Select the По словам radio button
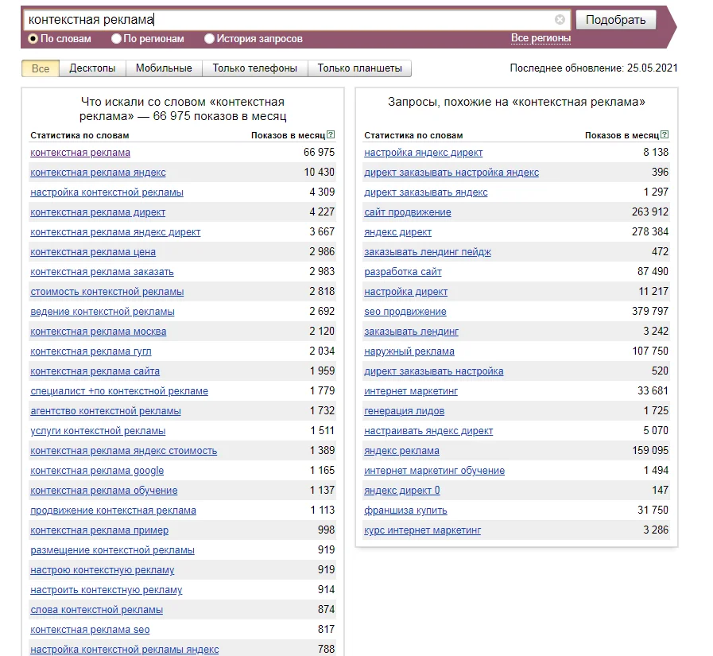This screenshot has height=656, width=713. 33,38
